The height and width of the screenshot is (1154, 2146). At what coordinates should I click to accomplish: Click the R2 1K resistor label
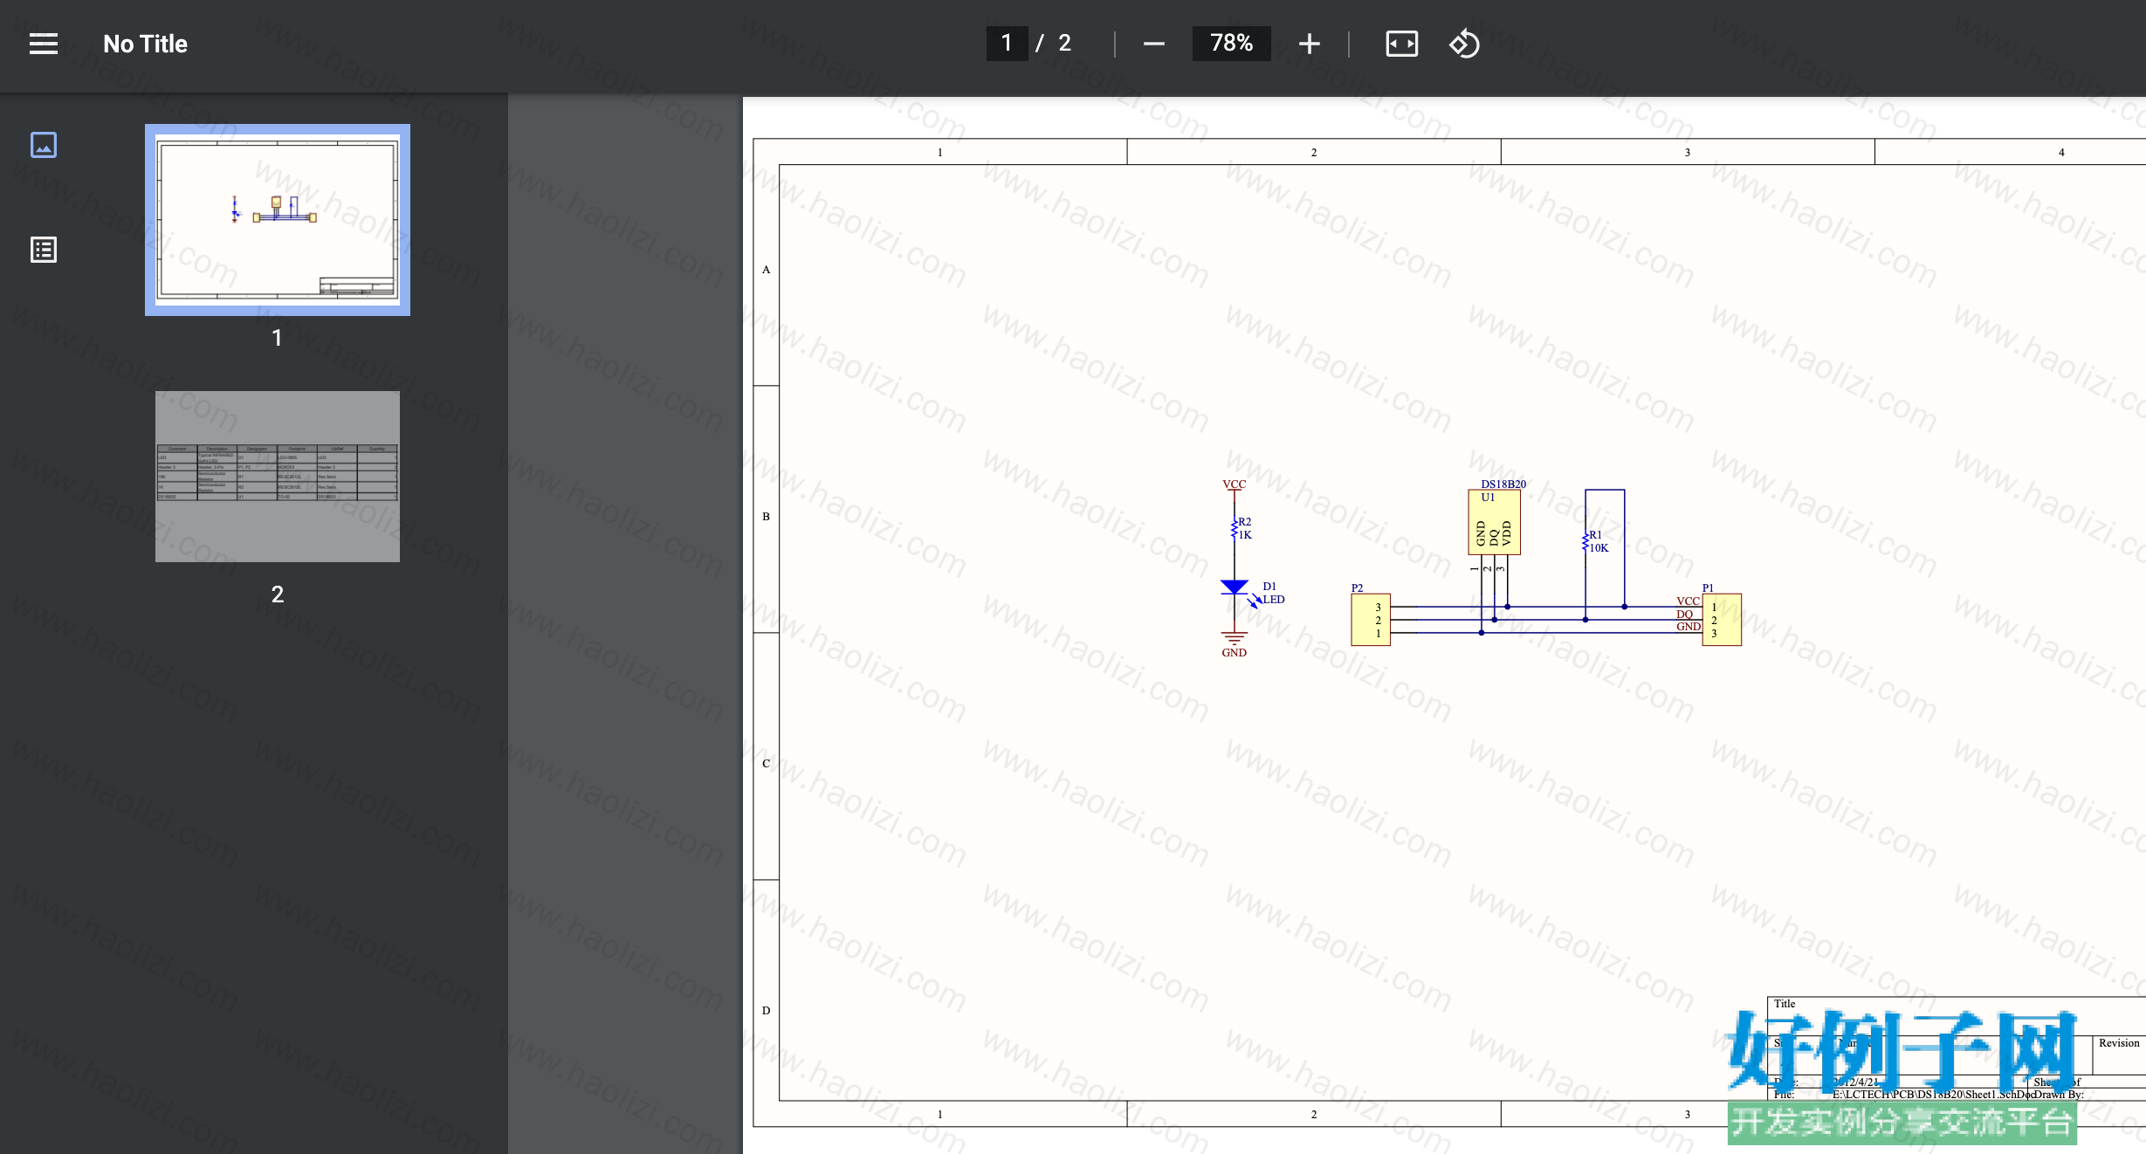(1244, 528)
